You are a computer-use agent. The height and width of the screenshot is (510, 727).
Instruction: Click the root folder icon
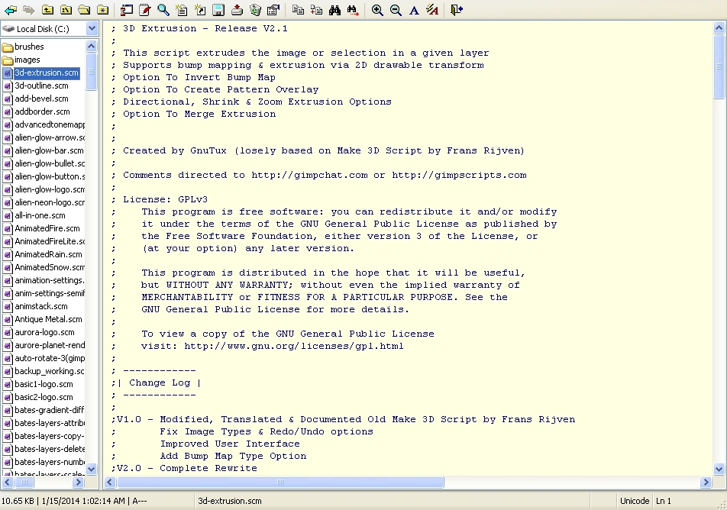click(x=66, y=10)
